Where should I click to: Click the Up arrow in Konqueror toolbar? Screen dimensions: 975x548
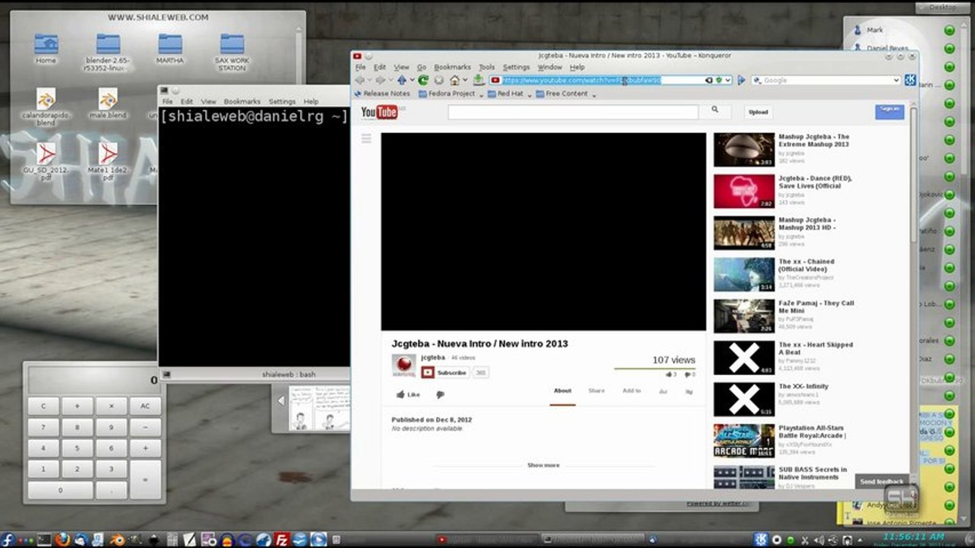coord(402,80)
